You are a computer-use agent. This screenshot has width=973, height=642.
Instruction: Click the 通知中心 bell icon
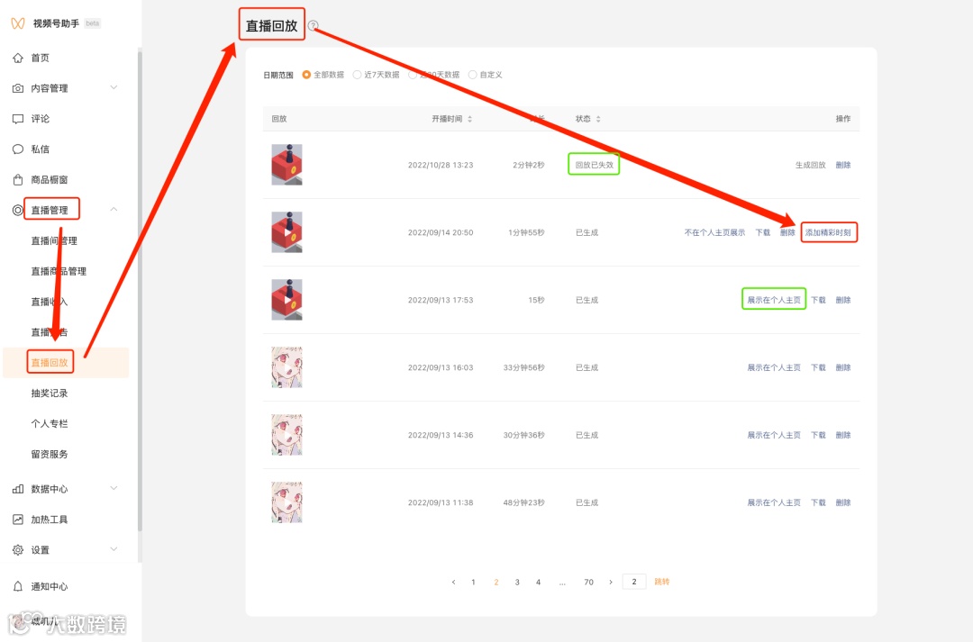[x=18, y=586]
